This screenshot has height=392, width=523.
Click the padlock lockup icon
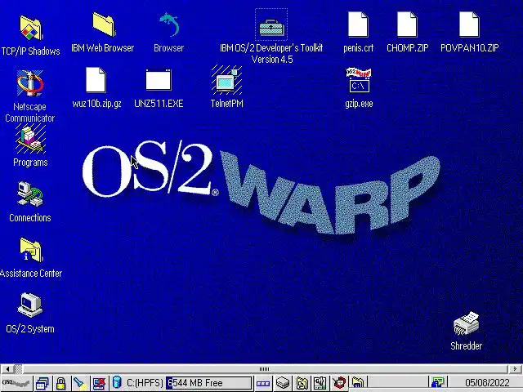[60, 383]
